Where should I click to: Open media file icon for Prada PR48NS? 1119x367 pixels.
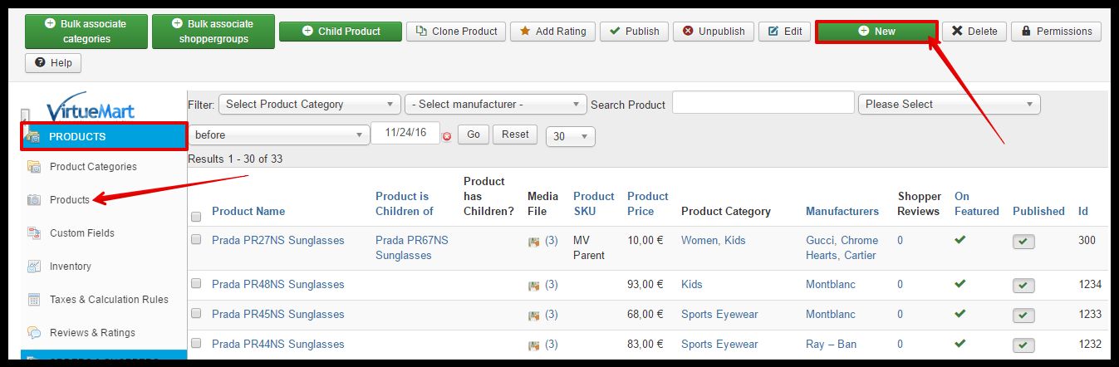[x=534, y=285]
